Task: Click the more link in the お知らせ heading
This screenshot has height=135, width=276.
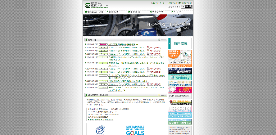Action: click(x=162, y=40)
